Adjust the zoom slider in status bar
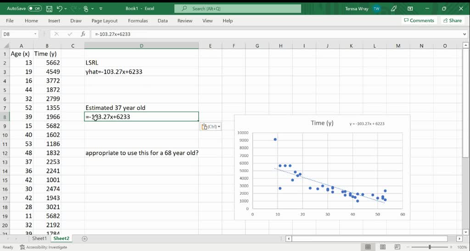Viewport: 470px width, 251px height. [430, 247]
